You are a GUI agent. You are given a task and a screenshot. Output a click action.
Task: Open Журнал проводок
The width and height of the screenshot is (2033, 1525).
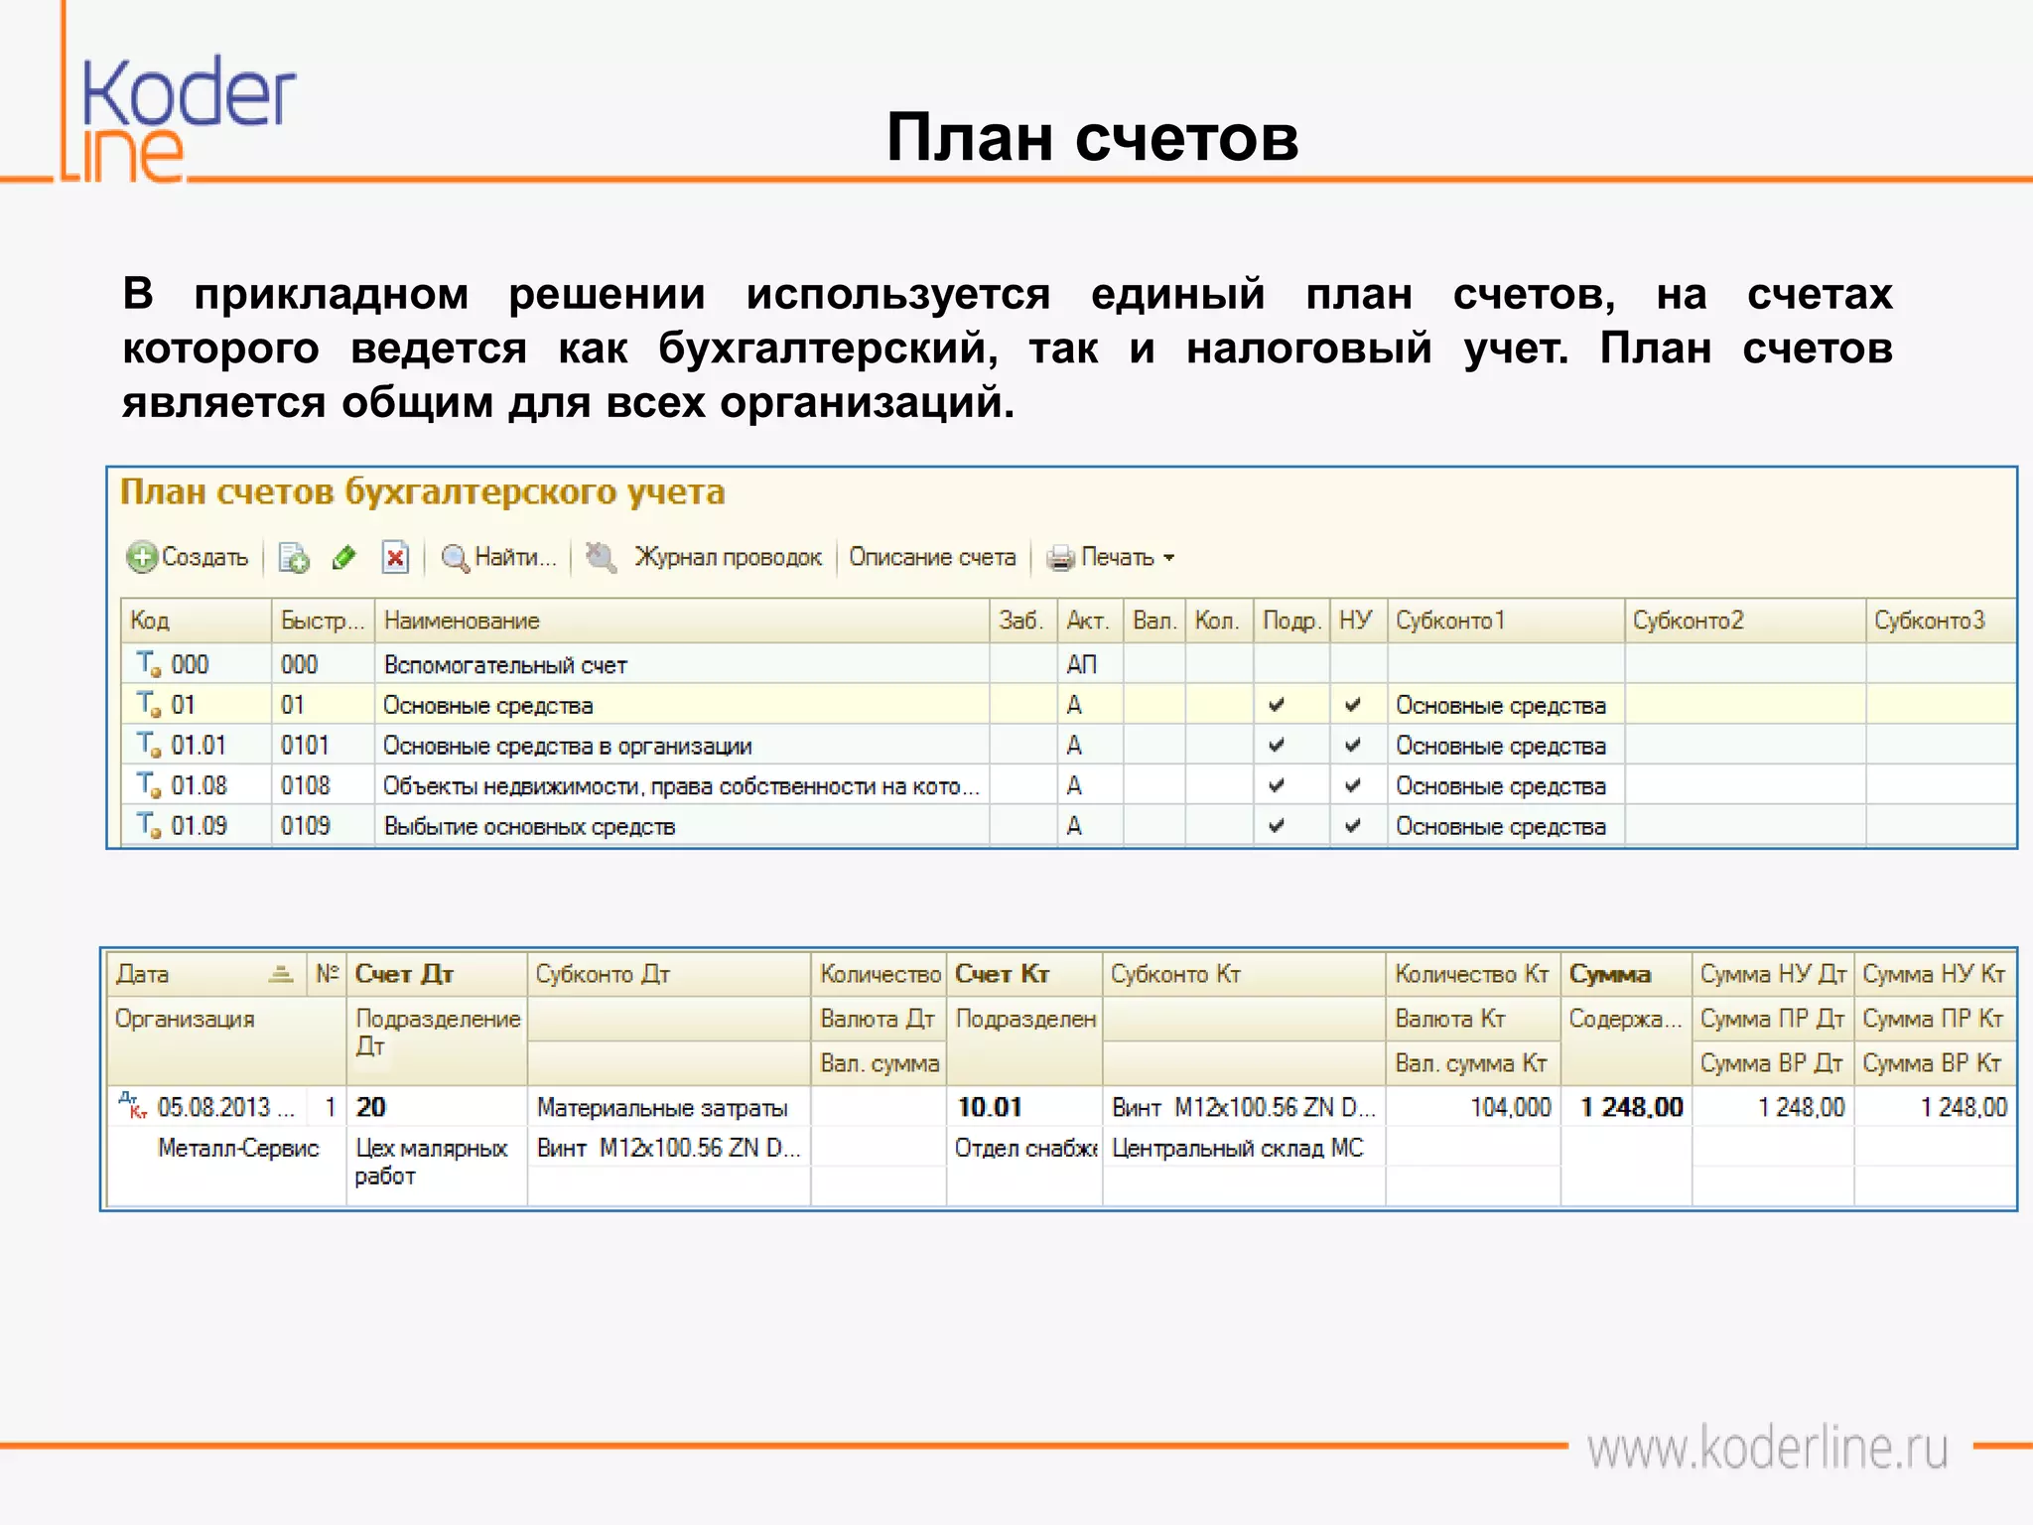(x=728, y=557)
